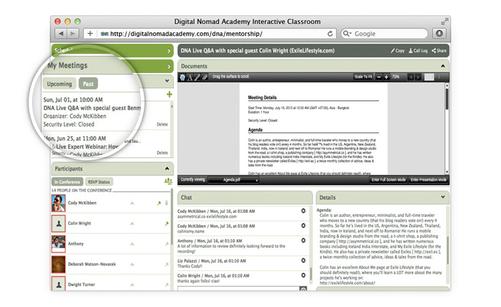Select the eraser tool
This screenshot has height=307, width=501.
(204, 77)
